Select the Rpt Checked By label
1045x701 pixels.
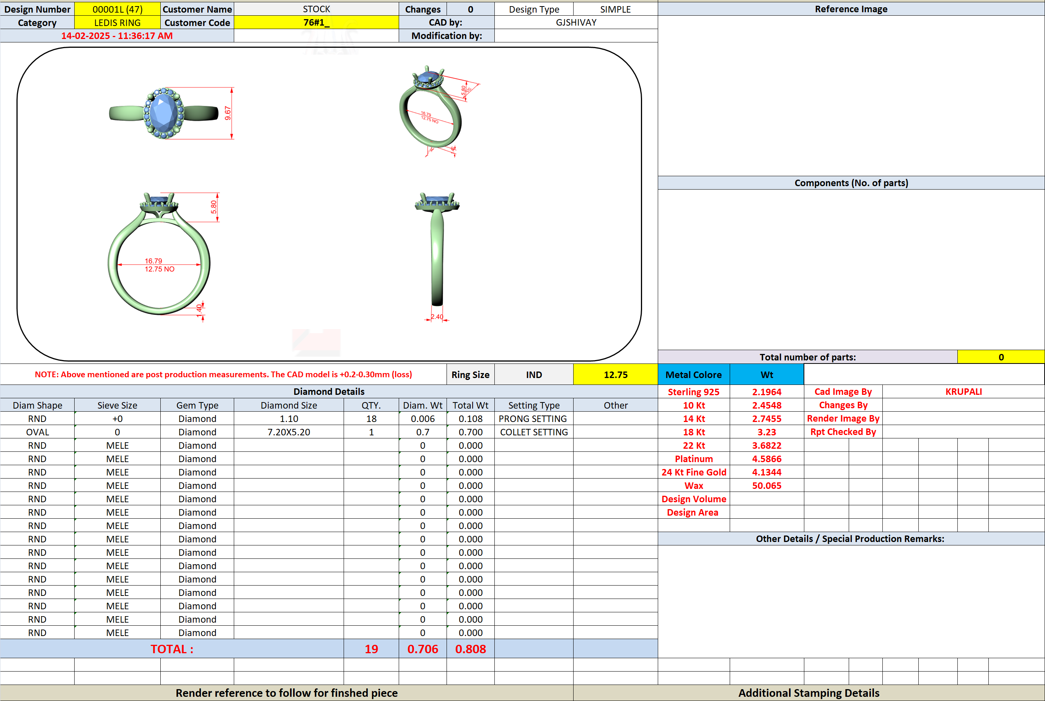click(843, 432)
